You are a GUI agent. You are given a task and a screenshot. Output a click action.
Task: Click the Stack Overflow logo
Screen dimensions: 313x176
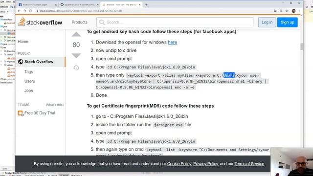(40, 22)
